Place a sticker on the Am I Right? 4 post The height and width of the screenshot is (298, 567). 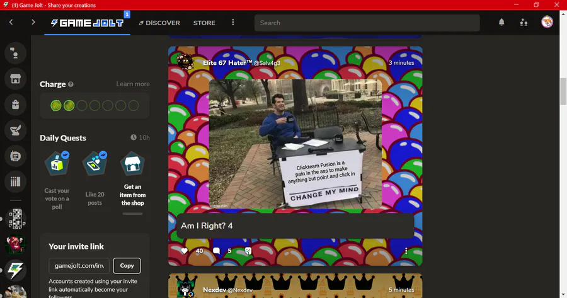pos(248,251)
